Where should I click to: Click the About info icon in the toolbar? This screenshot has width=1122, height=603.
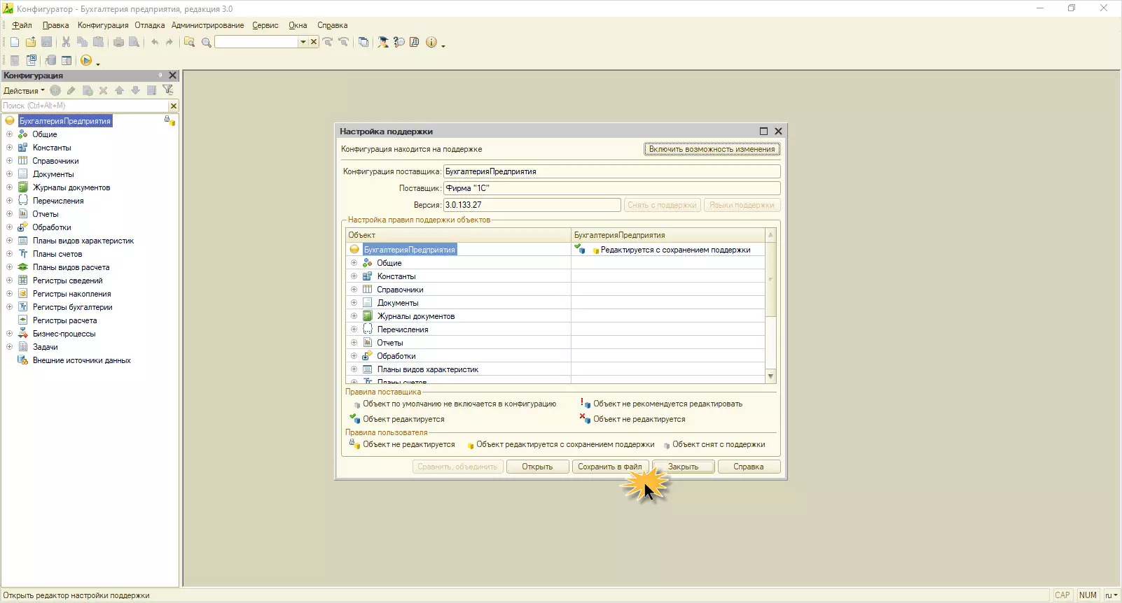[x=431, y=42]
